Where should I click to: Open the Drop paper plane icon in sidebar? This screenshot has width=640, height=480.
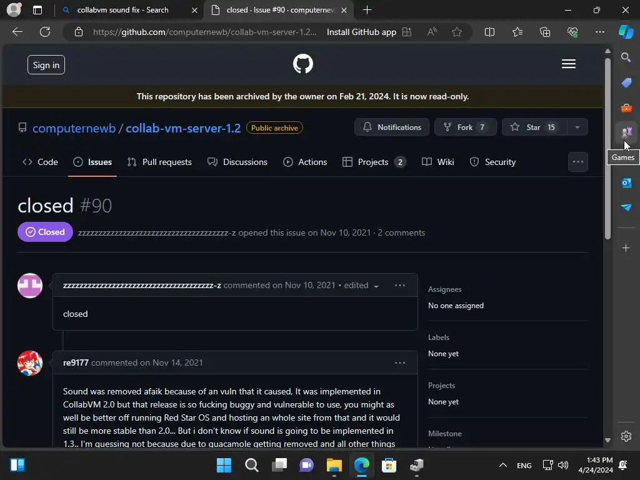(626, 207)
